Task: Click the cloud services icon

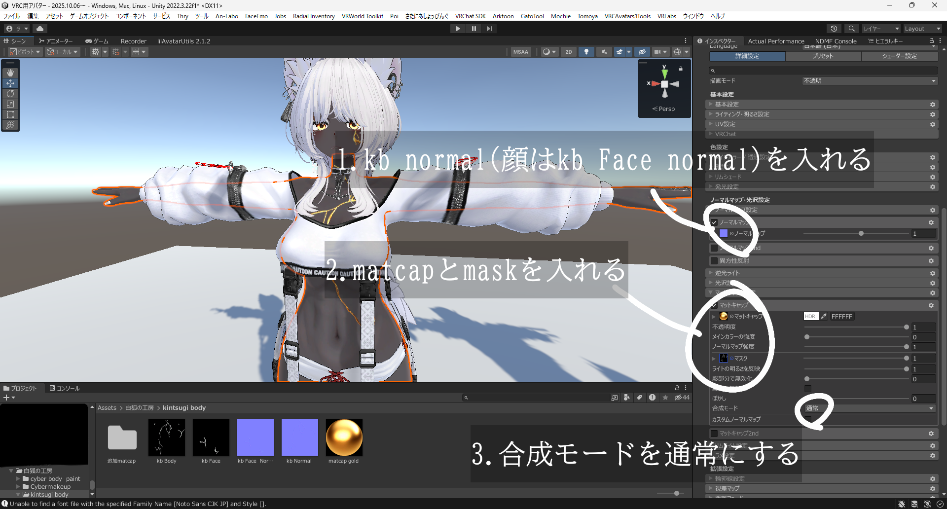Action: point(40,29)
